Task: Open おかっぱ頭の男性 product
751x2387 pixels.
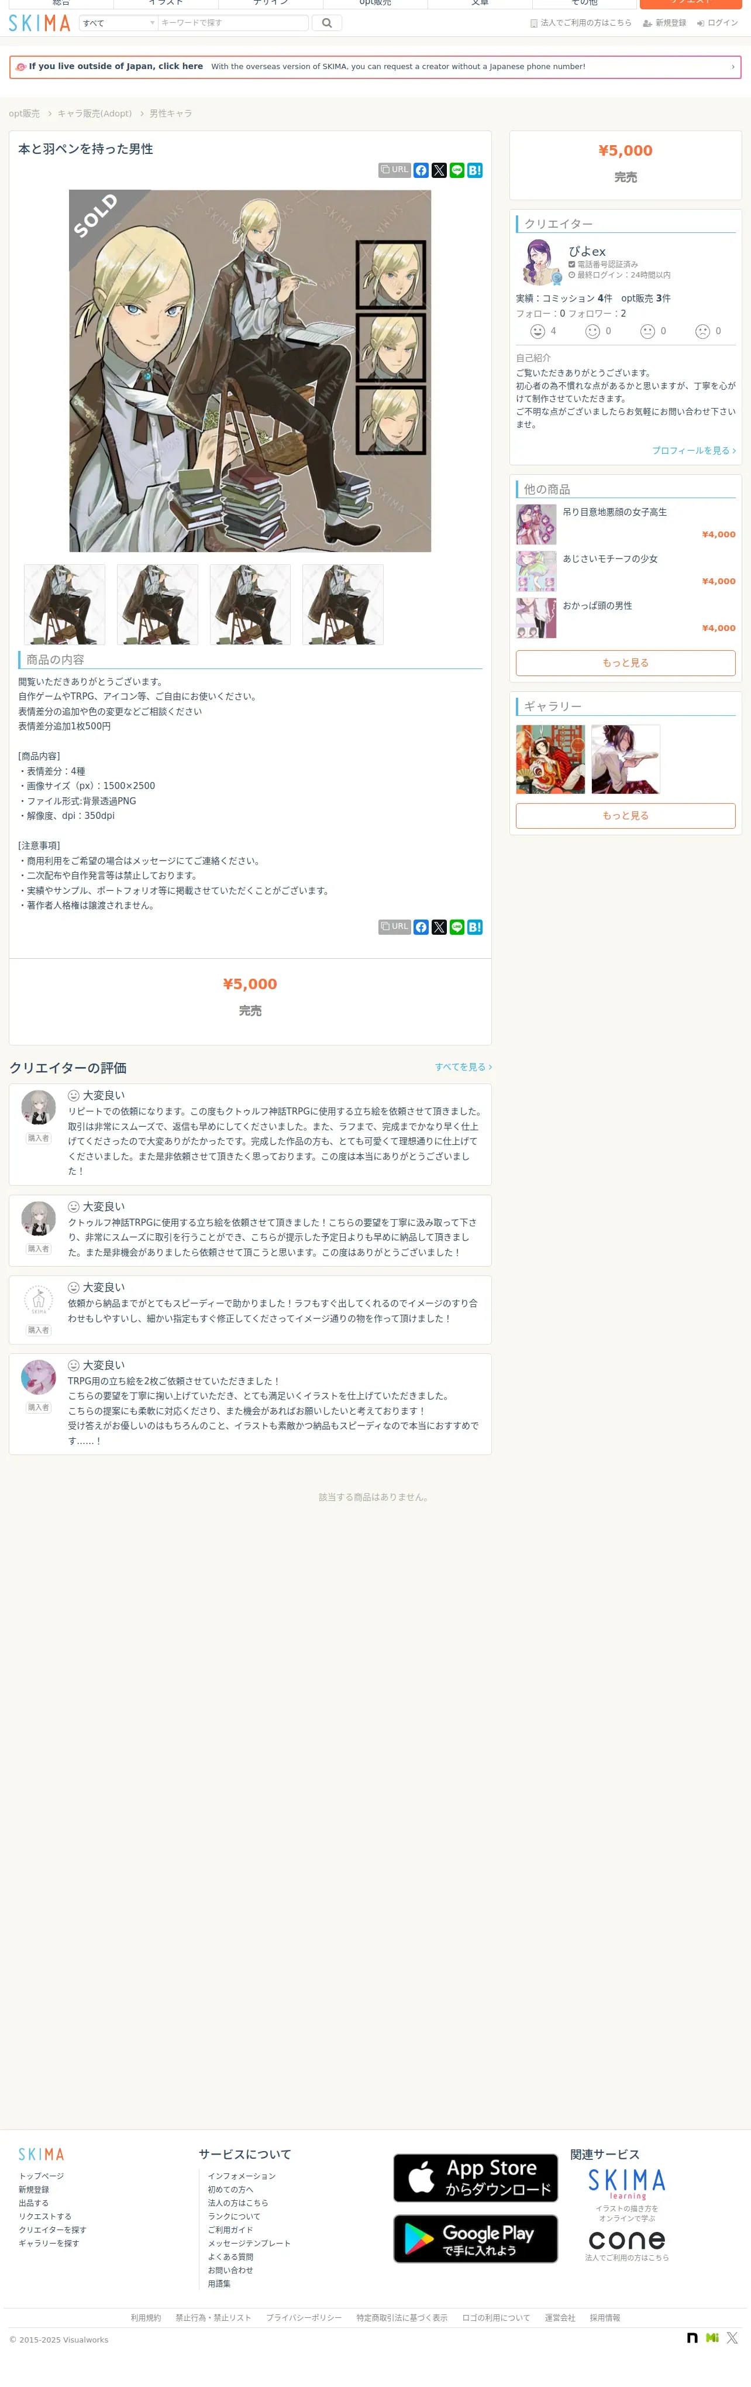Action: (597, 606)
